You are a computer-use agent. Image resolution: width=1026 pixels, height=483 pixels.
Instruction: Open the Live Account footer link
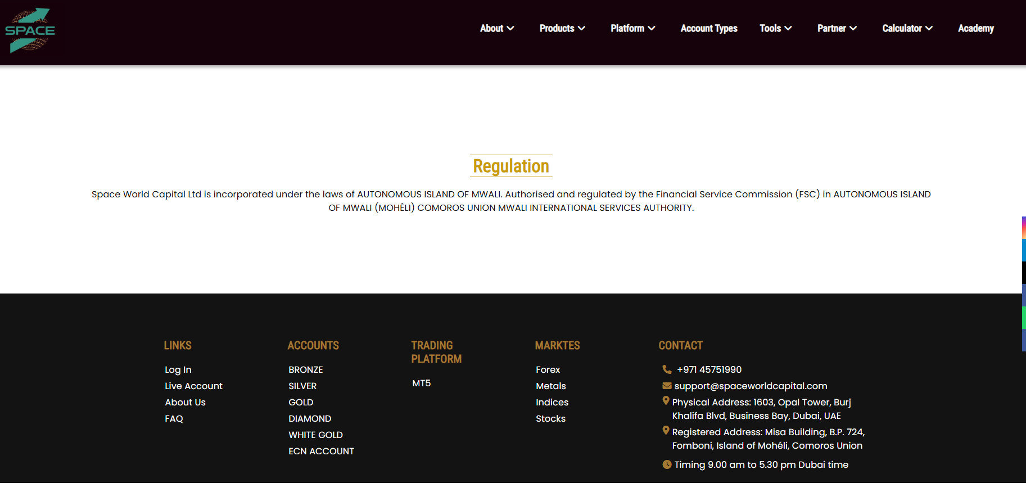pos(193,386)
